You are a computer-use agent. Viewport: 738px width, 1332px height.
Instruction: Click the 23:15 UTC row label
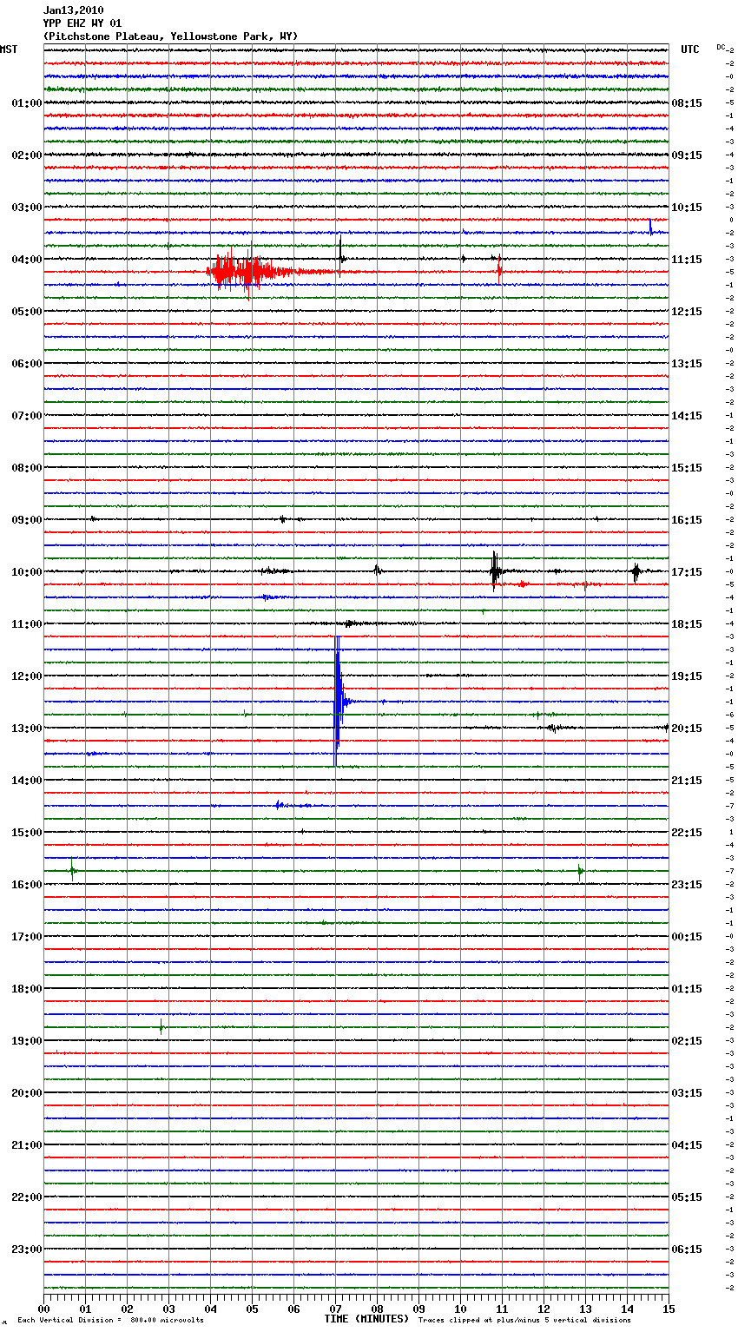click(687, 885)
